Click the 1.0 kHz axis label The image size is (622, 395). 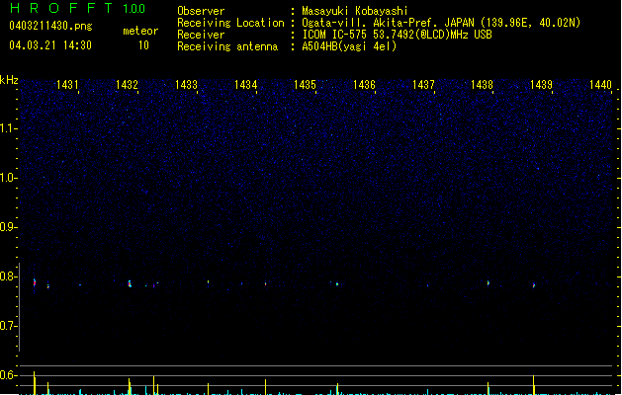(x=8, y=178)
